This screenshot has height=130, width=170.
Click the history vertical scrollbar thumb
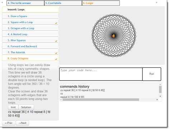coord(160,90)
